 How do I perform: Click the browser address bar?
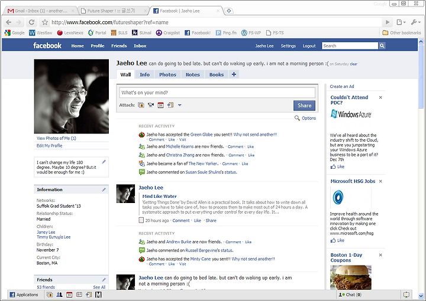tap(215, 22)
